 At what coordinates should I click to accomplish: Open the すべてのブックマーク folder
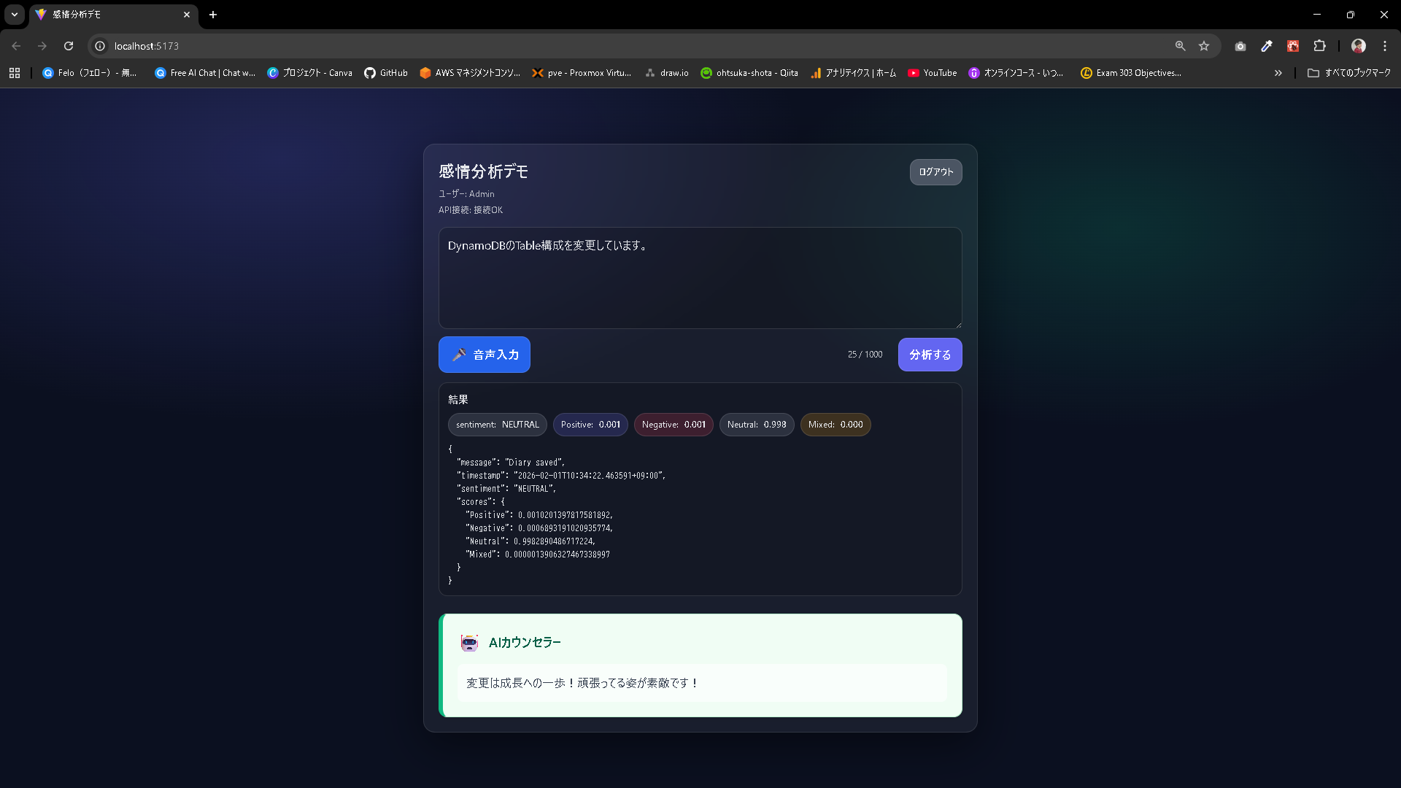1349,73
